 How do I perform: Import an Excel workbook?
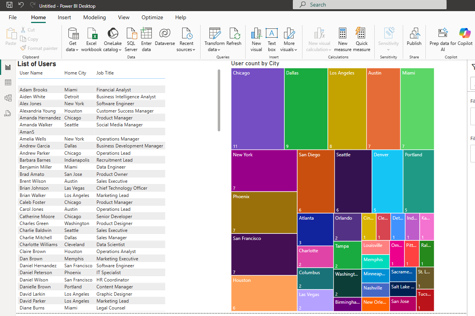[91, 38]
